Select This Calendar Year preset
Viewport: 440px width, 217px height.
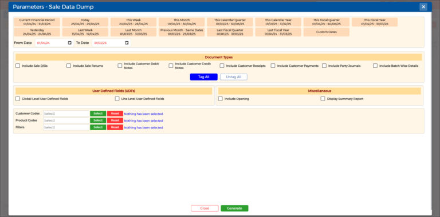tap(278, 22)
